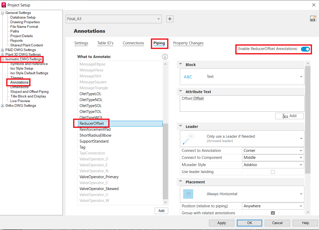
Task: Switch to the Property Changes tab
Action: click(188, 43)
